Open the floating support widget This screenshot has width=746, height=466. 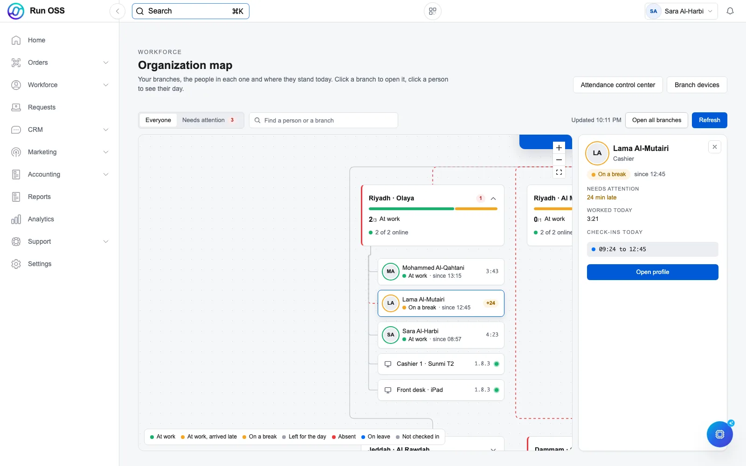pyautogui.click(x=719, y=434)
